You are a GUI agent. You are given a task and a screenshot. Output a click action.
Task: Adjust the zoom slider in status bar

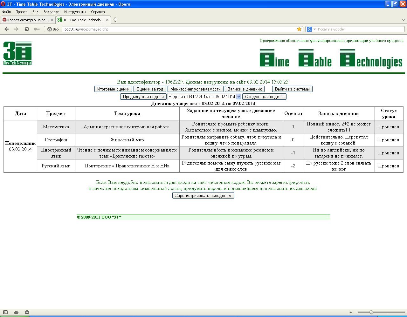coord(371,312)
